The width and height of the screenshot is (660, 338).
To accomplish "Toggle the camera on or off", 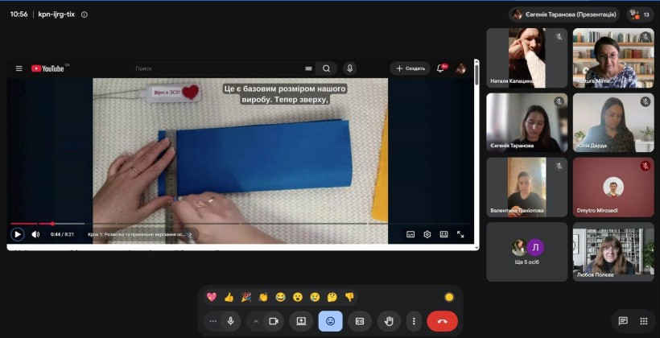I will 274,321.
